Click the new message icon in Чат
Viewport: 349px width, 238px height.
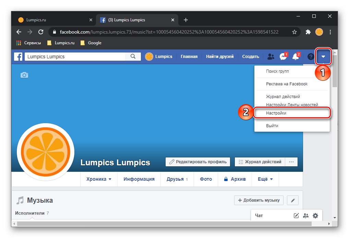(296, 215)
